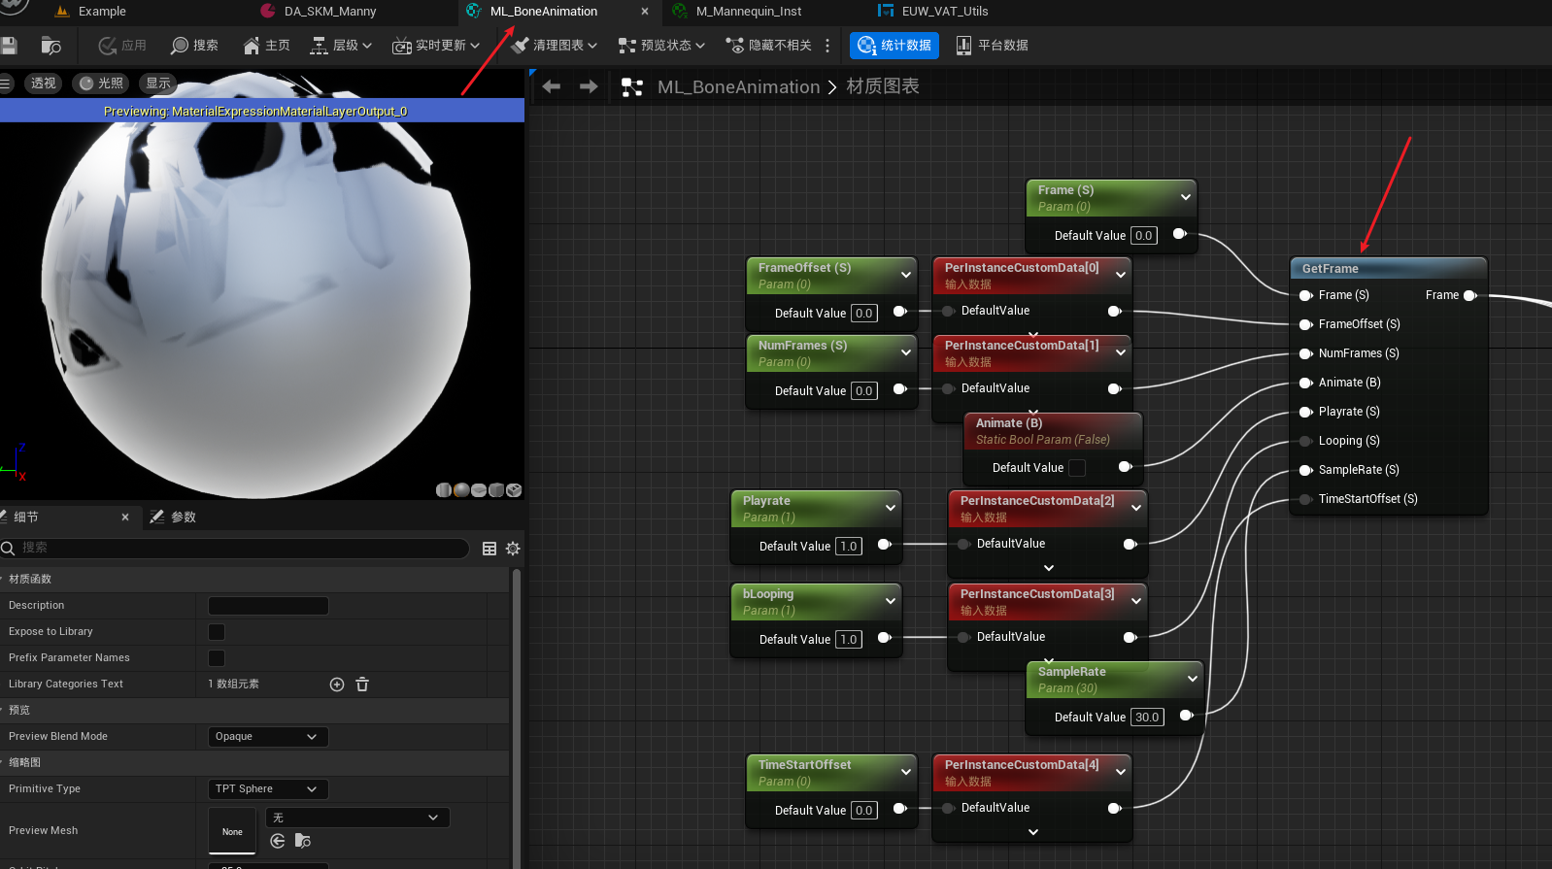The image size is (1552, 869).
Task: Check Animate (B) Default Value checkbox
Action: pos(1077,468)
